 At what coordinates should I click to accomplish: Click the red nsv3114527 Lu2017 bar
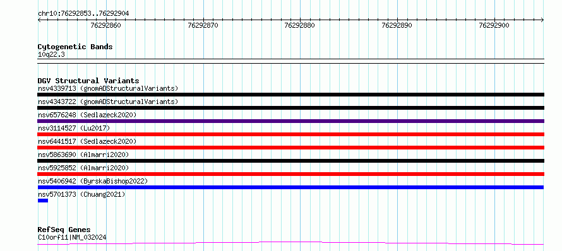(x=290, y=134)
